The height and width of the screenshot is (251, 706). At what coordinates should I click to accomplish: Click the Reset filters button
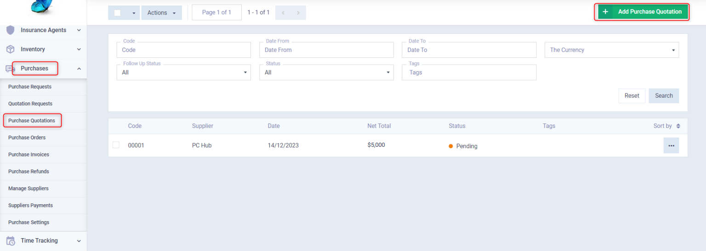[x=632, y=95]
